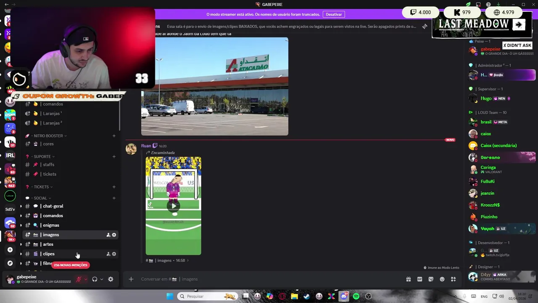Image resolution: width=538 pixels, height=303 pixels.
Task: Click the green leaf icon in title bar
Action: coord(468,5)
